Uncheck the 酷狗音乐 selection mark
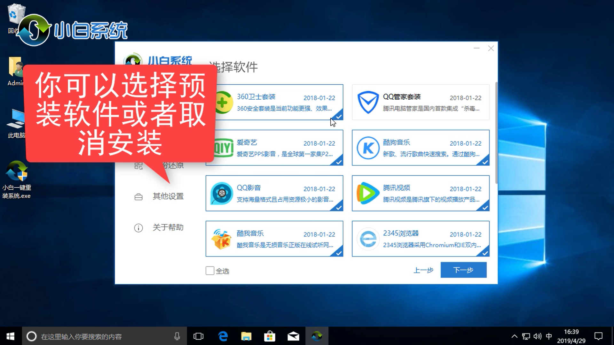This screenshot has width=614, height=345. pos(485,162)
